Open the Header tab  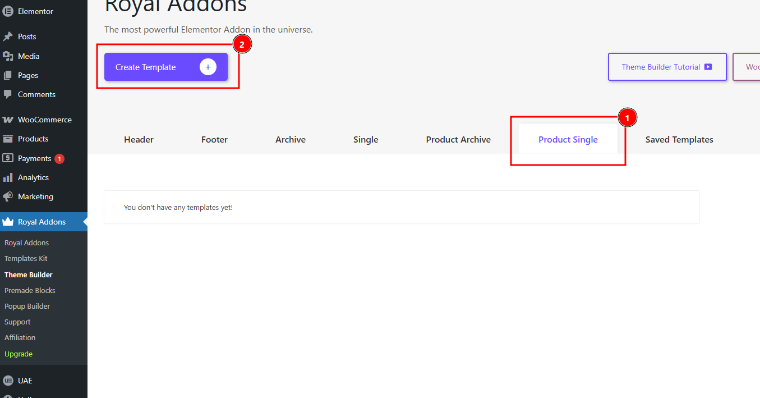pos(139,140)
